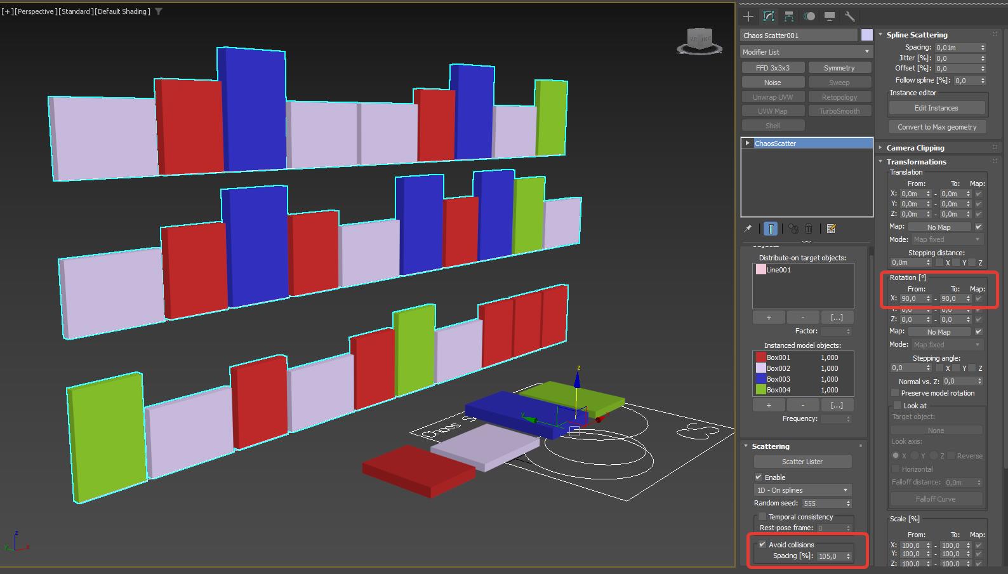Click the Box003 blue color swatch

click(760, 379)
